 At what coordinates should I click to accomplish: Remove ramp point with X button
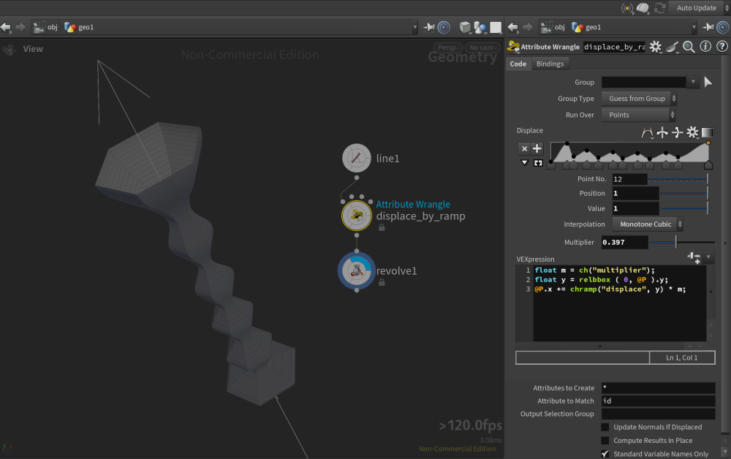click(x=524, y=148)
